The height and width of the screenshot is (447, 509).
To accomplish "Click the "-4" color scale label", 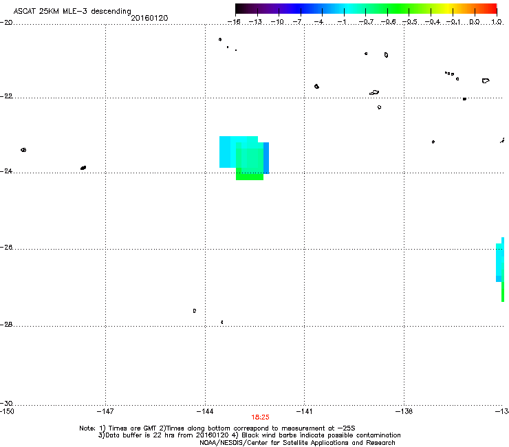I will click(x=318, y=22).
